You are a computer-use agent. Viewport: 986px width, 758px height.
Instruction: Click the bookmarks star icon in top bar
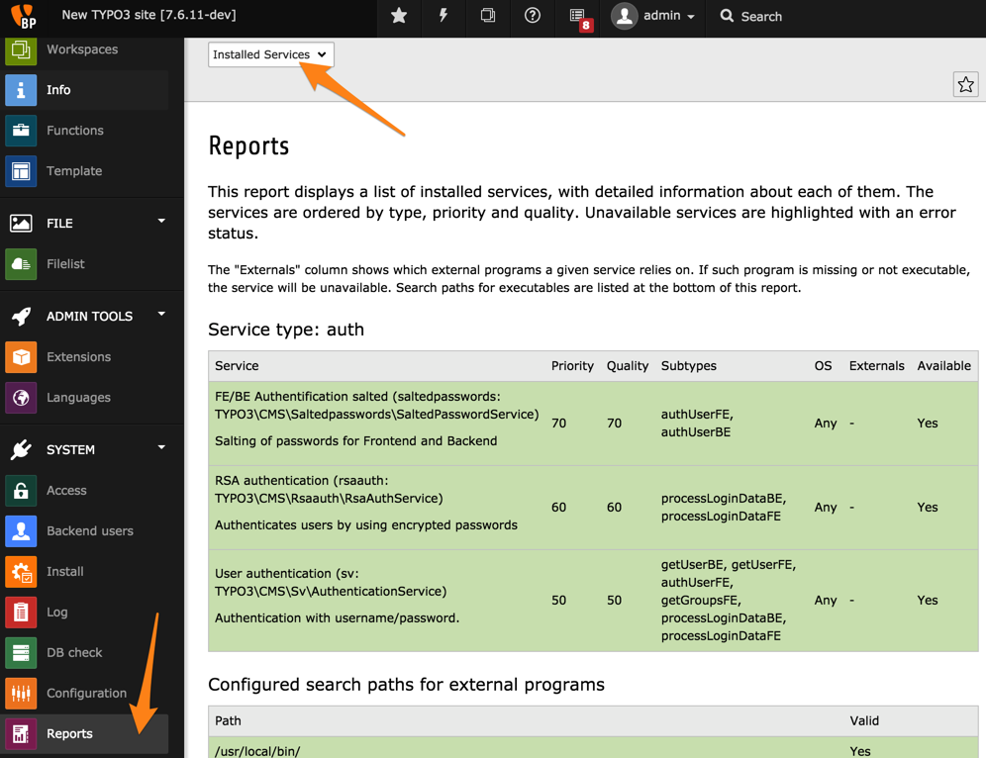399,16
